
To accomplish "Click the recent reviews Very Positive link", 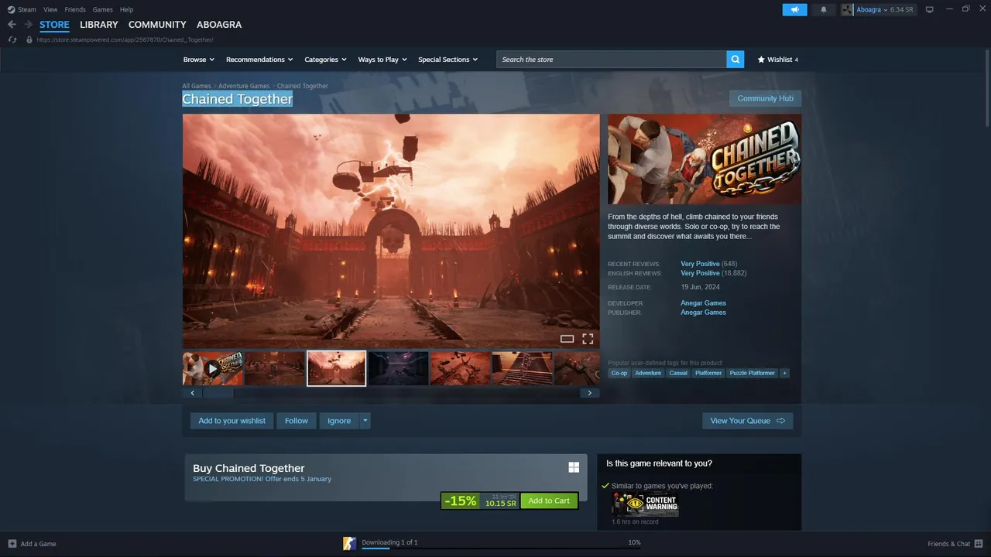I will tap(700, 264).
